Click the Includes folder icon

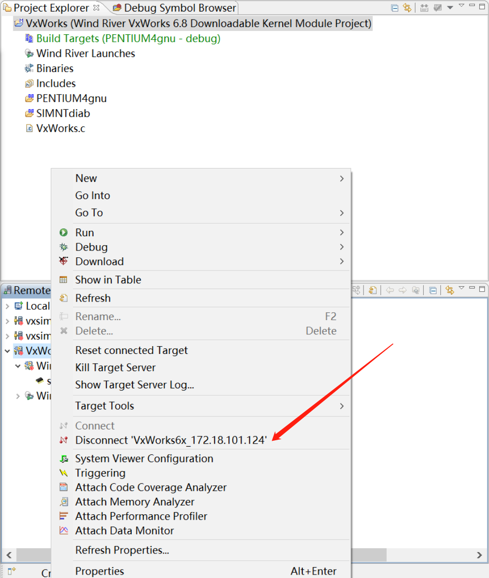pyautogui.click(x=29, y=84)
